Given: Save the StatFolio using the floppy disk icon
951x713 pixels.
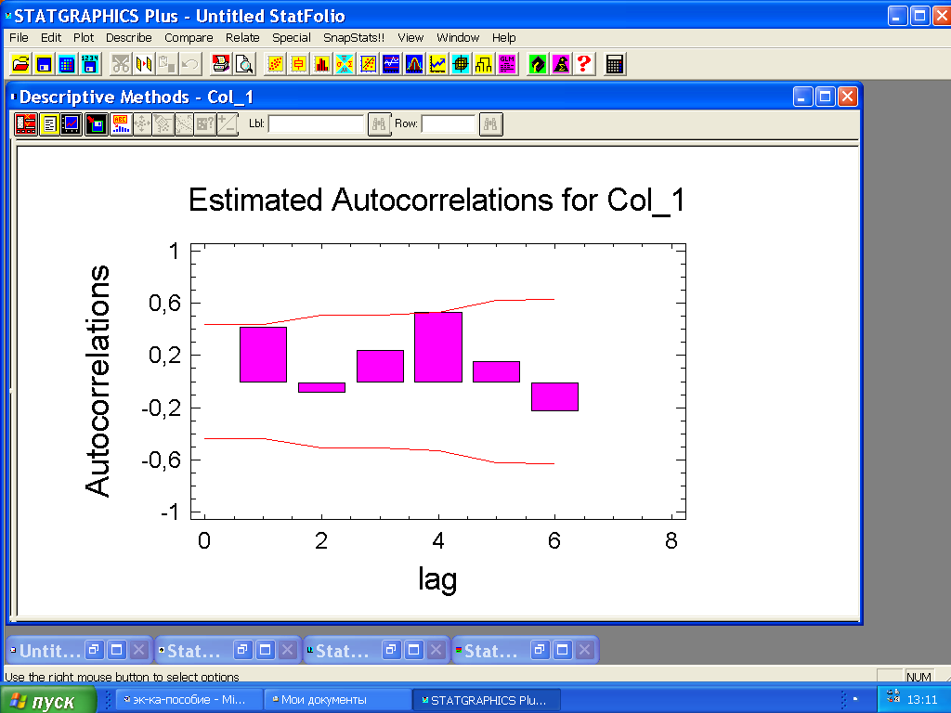Looking at the screenshot, I should [44, 64].
